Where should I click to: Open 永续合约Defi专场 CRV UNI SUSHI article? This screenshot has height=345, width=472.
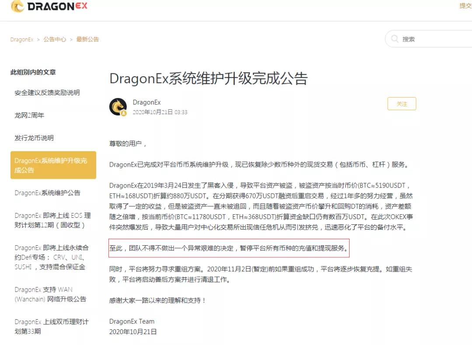point(52,258)
